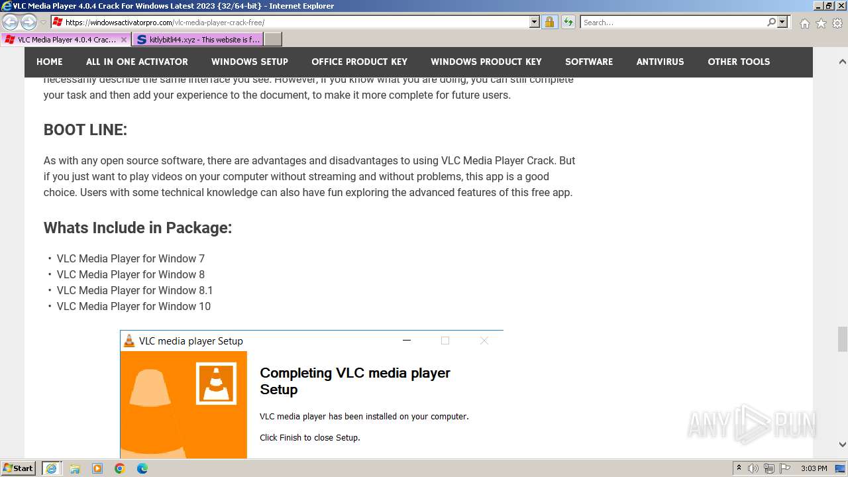Open the security lock report icon
The image size is (848, 477).
549,23
